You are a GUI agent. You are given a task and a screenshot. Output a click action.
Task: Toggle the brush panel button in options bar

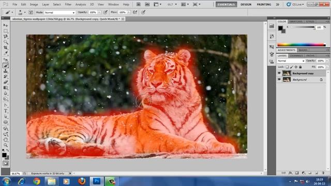31,12
